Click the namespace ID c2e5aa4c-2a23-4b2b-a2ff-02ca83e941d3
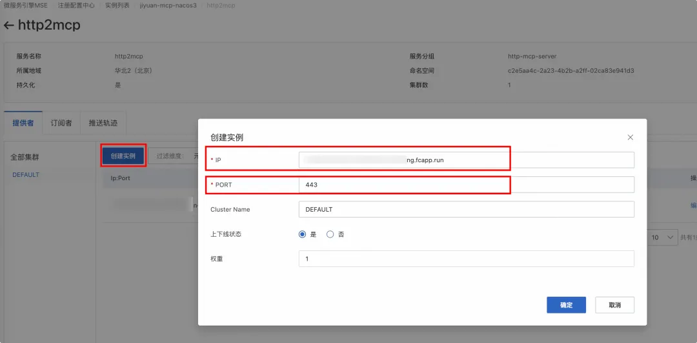Viewport: 697px width, 343px height. click(571, 70)
